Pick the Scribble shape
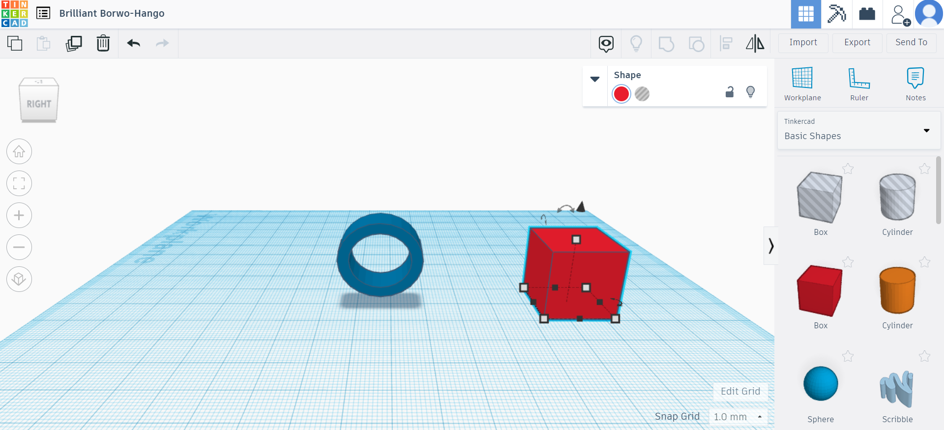This screenshot has height=430, width=944. [897, 389]
